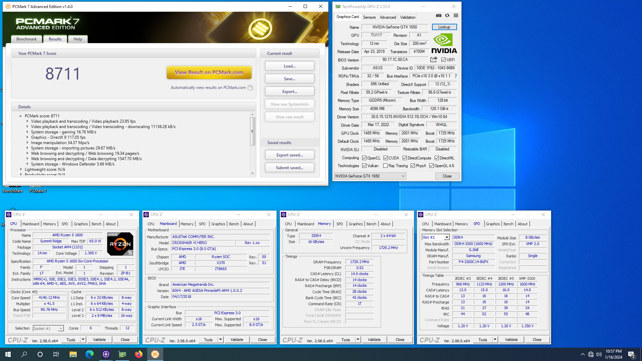The width and height of the screenshot is (642, 361).
Task: Open Tools dropdown arrow in CPU tab window
Action: pos(83,340)
